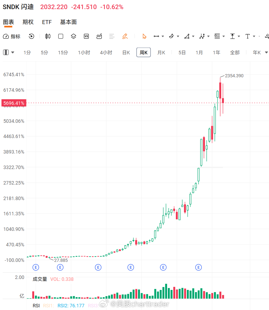Click the SNDK 闪迪 ticker title
The image size is (269, 310).
(18, 7)
